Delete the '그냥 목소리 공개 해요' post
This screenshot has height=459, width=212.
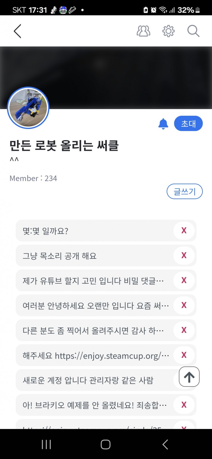[184, 255]
